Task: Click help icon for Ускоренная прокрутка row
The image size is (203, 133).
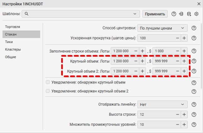Action: pyautogui.click(x=194, y=38)
